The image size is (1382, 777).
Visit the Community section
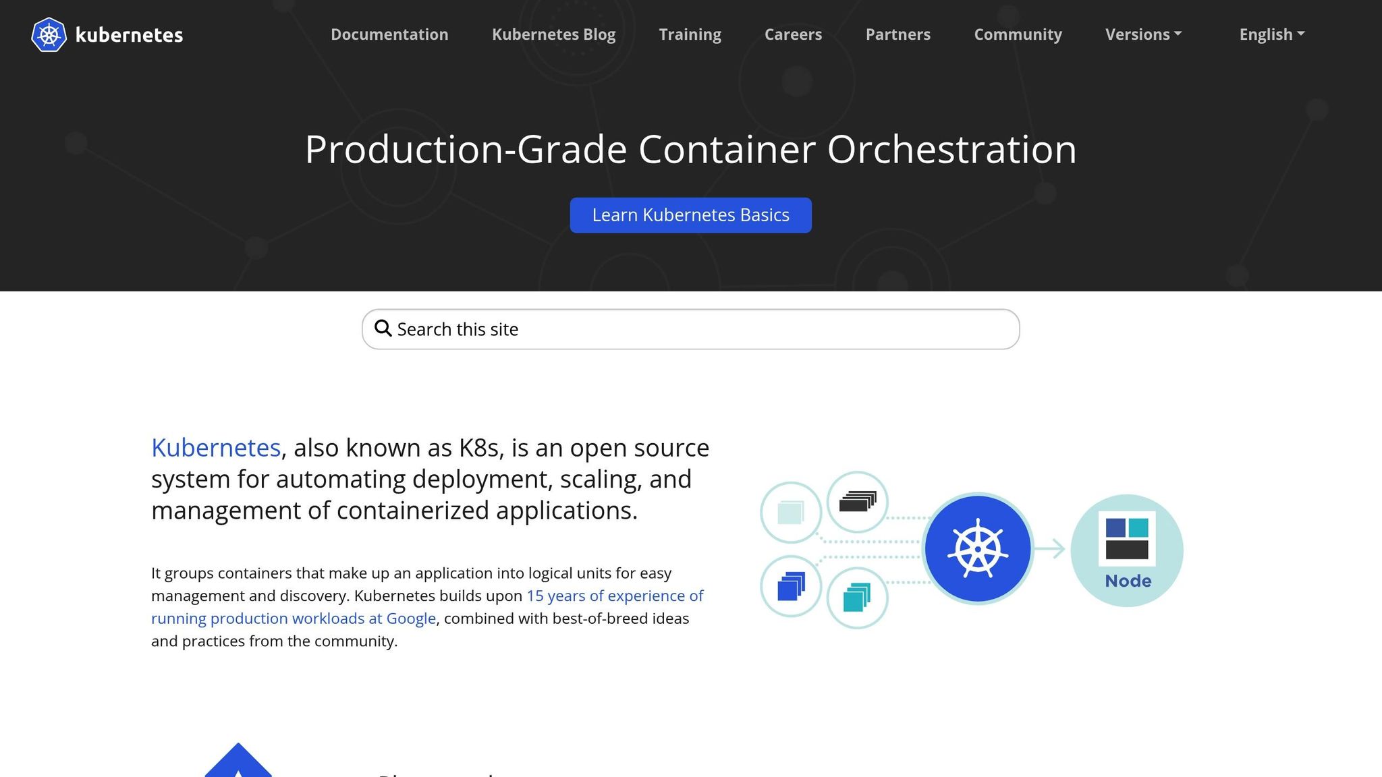pos(1018,34)
